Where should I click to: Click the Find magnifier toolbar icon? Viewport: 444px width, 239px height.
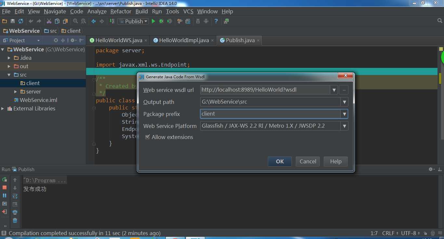(75, 21)
